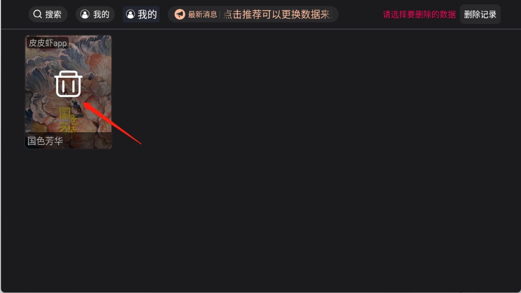Select the unhighlighted 我的 button

tap(95, 14)
